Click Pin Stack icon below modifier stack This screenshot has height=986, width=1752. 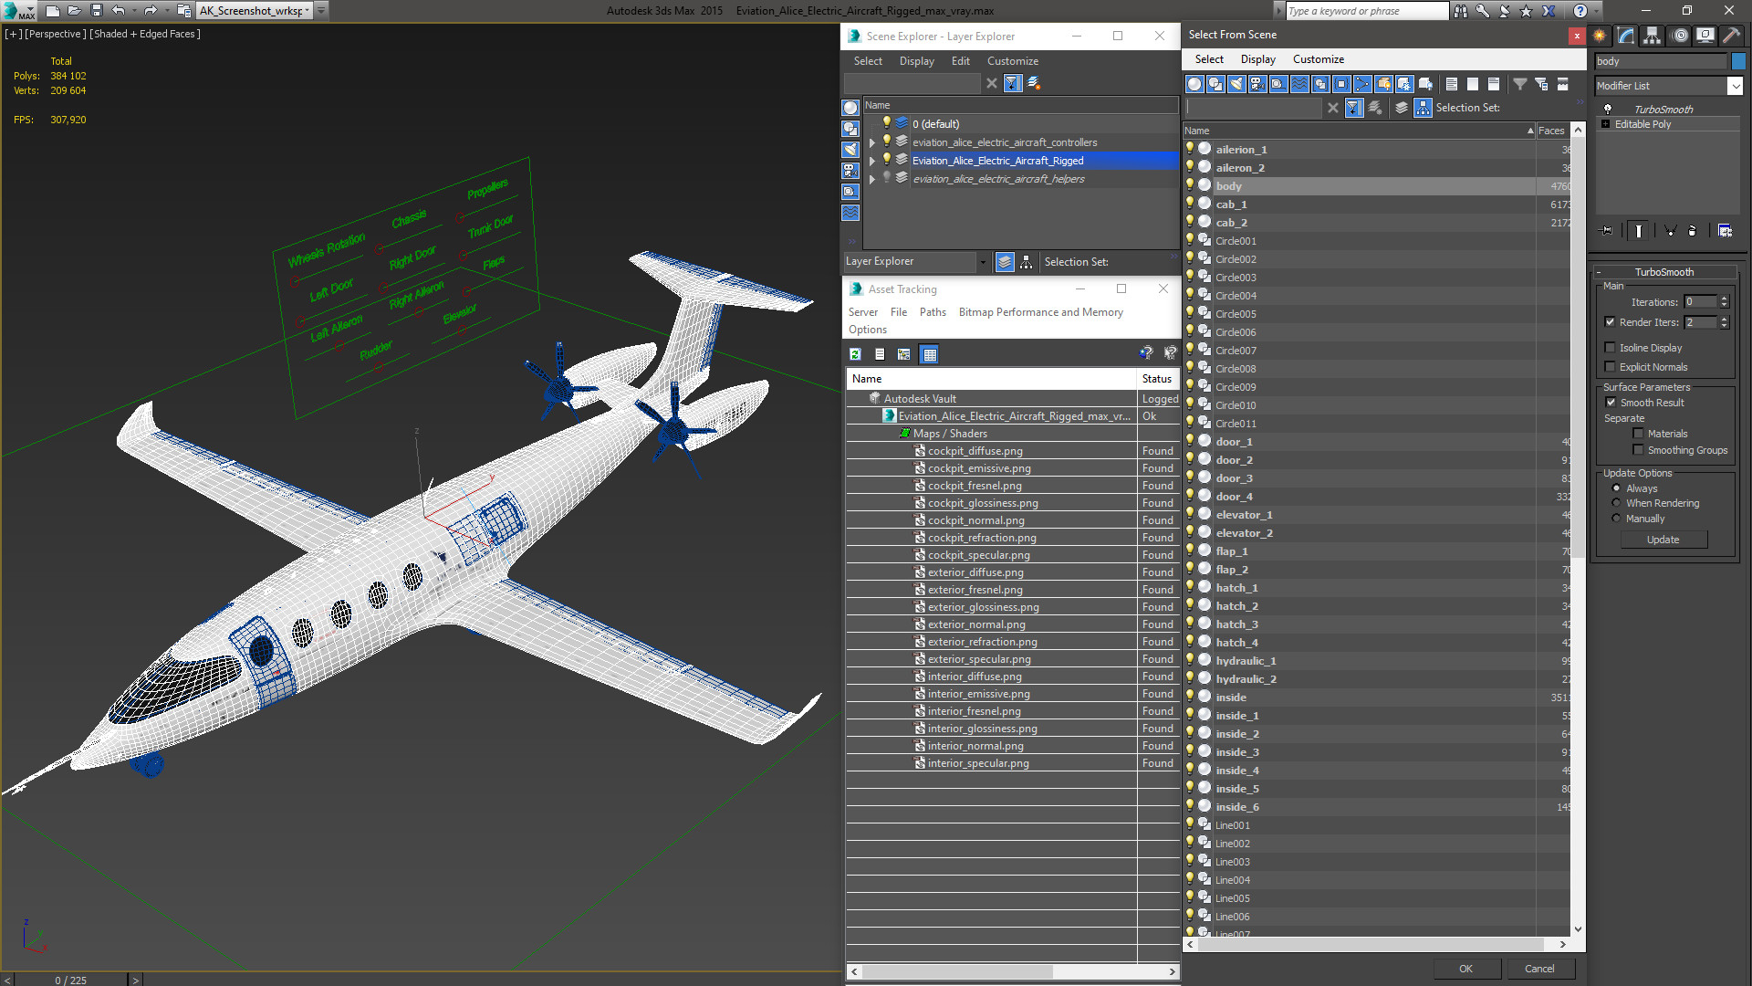[1607, 231]
